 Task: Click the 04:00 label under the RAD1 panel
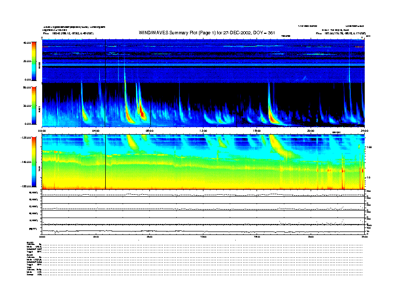(96, 131)
